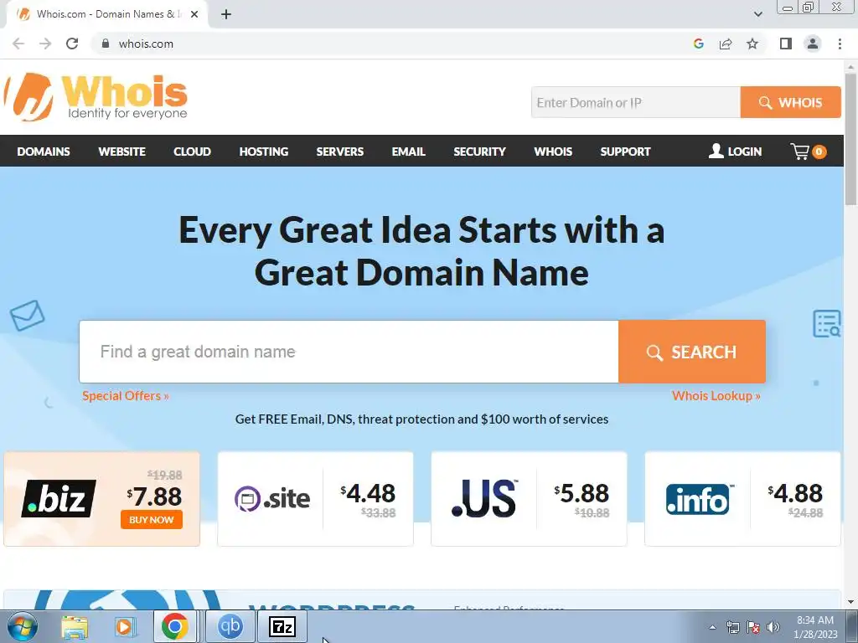Image resolution: width=858 pixels, height=643 pixels.
Task: Select the .site domain offer card
Action: point(315,499)
